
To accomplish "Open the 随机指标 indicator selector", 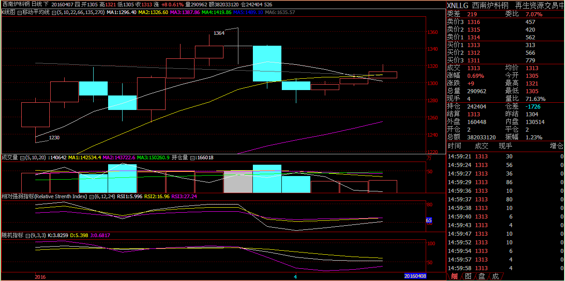I will (12, 236).
